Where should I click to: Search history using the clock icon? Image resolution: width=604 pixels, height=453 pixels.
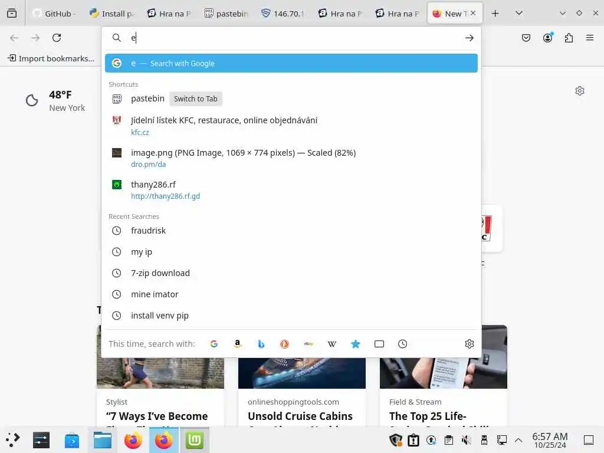click(402, 344)
